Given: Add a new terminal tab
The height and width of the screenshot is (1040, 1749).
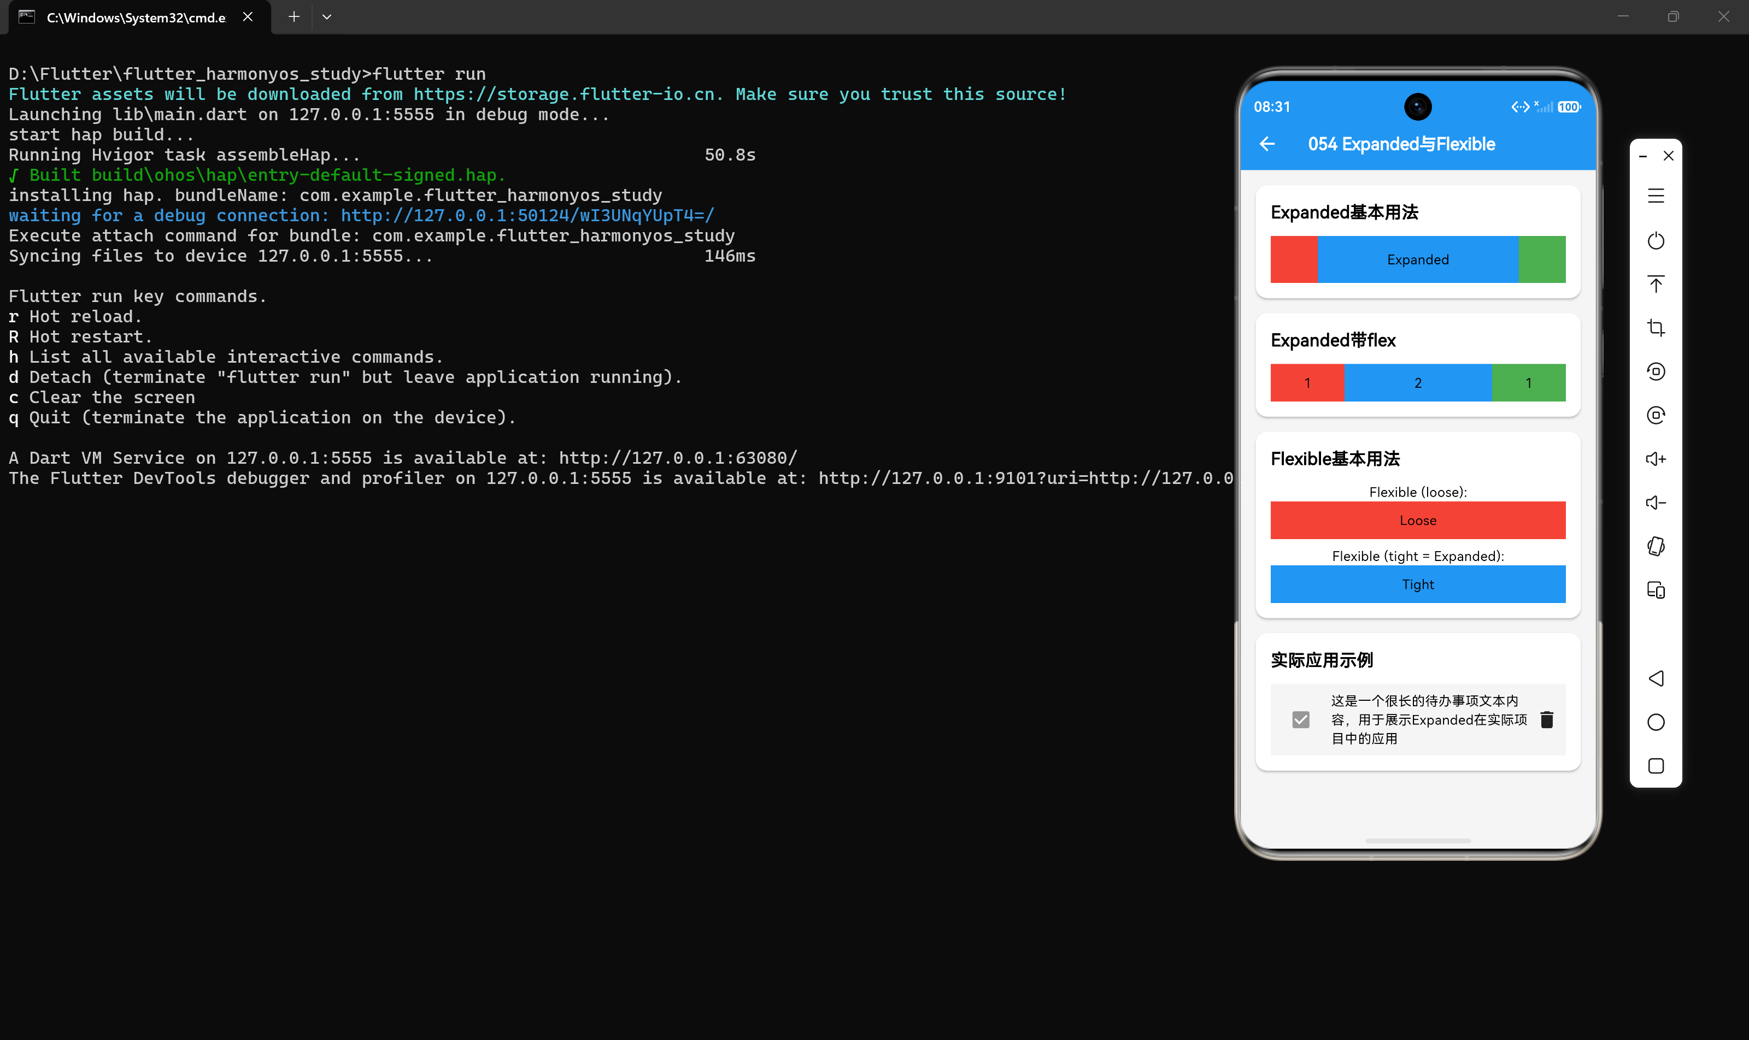Looking at the screenshot, I should tap(294, 17).
